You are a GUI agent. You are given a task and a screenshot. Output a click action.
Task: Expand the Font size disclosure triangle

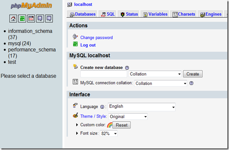tap(77, 133)
